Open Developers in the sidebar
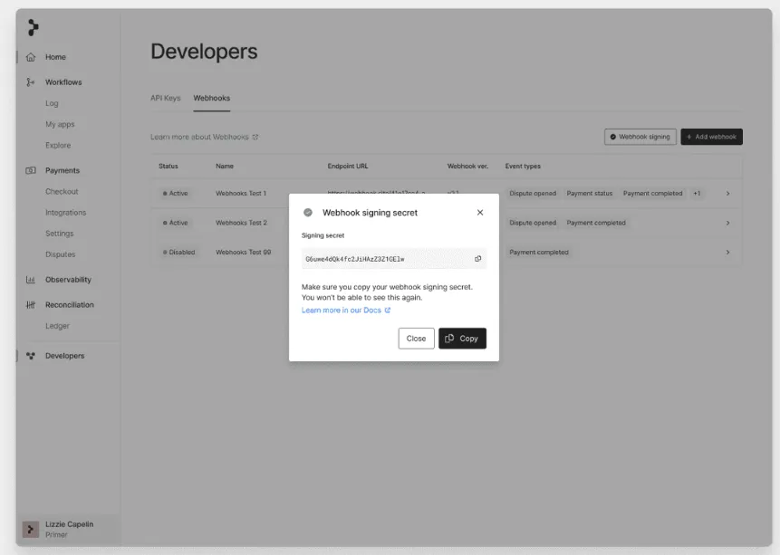 (x=64, y=356)
